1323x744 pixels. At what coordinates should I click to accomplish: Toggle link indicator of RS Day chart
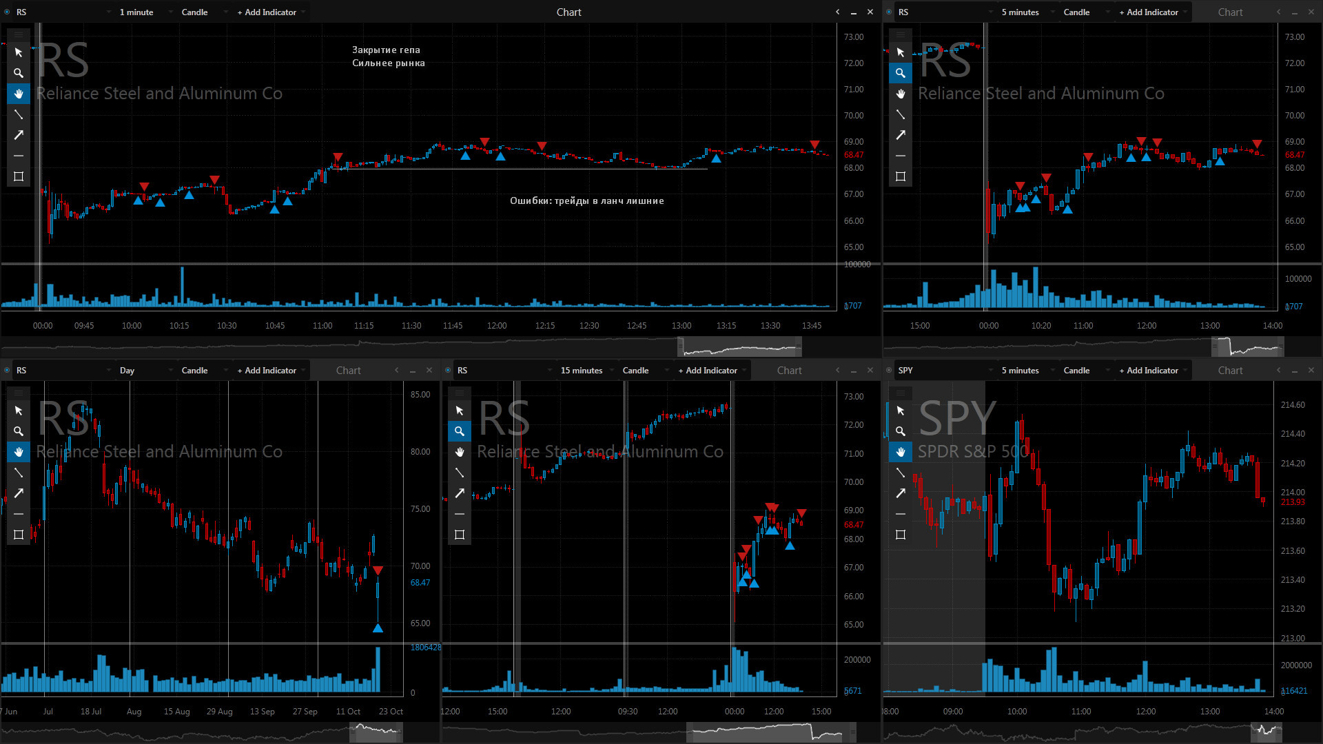coord(7,370)
